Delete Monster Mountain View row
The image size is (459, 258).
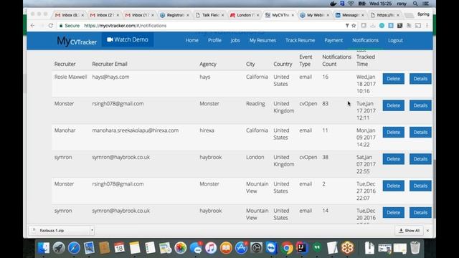(394, 186)
